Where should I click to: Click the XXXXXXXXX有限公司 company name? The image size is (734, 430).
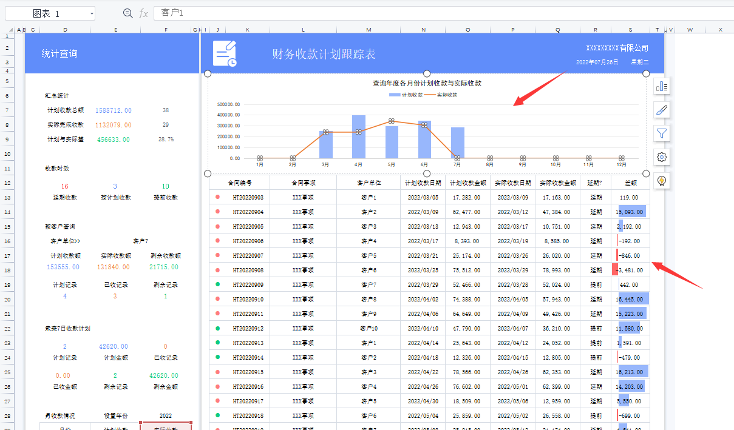(617, 48)
